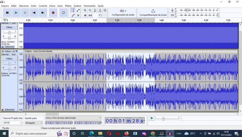Choose the Envelope tool
This screenshot has height=137, width=242.
(78, 10)
